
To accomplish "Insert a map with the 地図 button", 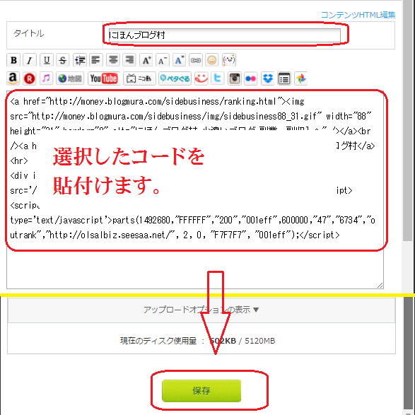I will click(x=70, y=78).
